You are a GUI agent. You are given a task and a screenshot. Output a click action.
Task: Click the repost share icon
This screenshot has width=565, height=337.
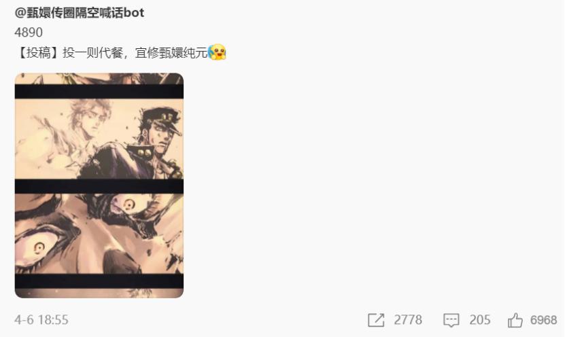[x=376, y=320]
